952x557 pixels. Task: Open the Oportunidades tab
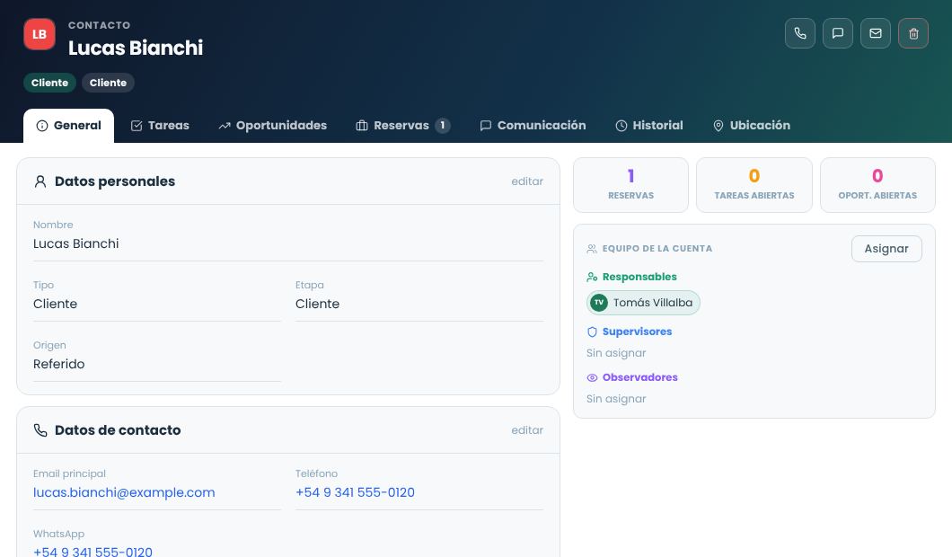click(x=273, y=126)
